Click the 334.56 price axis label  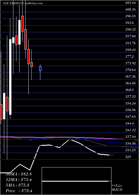[x=130, y=144]
